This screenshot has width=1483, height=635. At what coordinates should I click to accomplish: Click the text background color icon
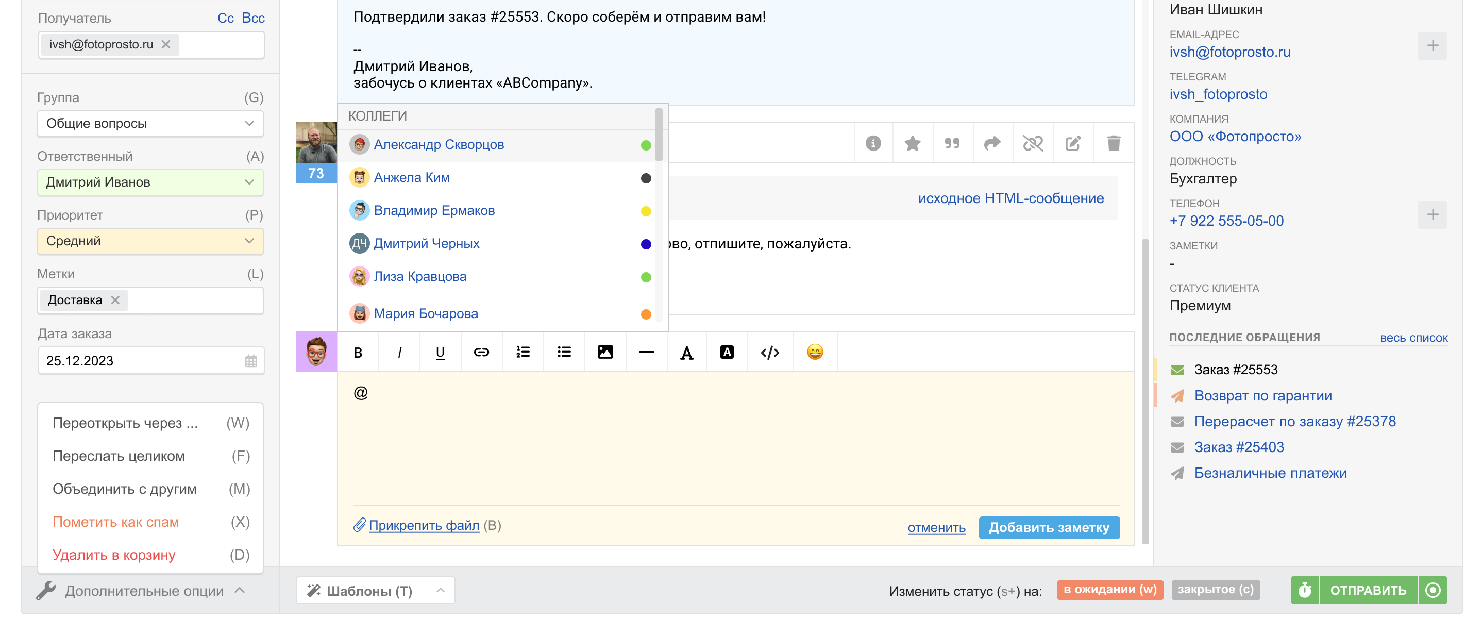[x=727, y=353]
